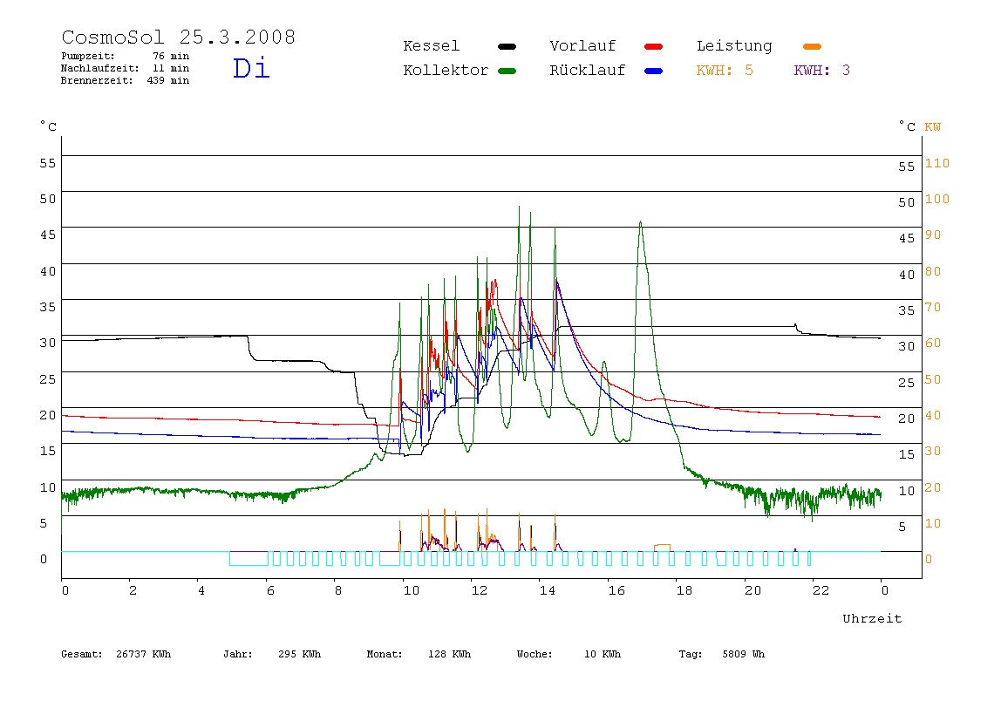
Task: Click the Uhrzeit axis label
Action: 872,618
